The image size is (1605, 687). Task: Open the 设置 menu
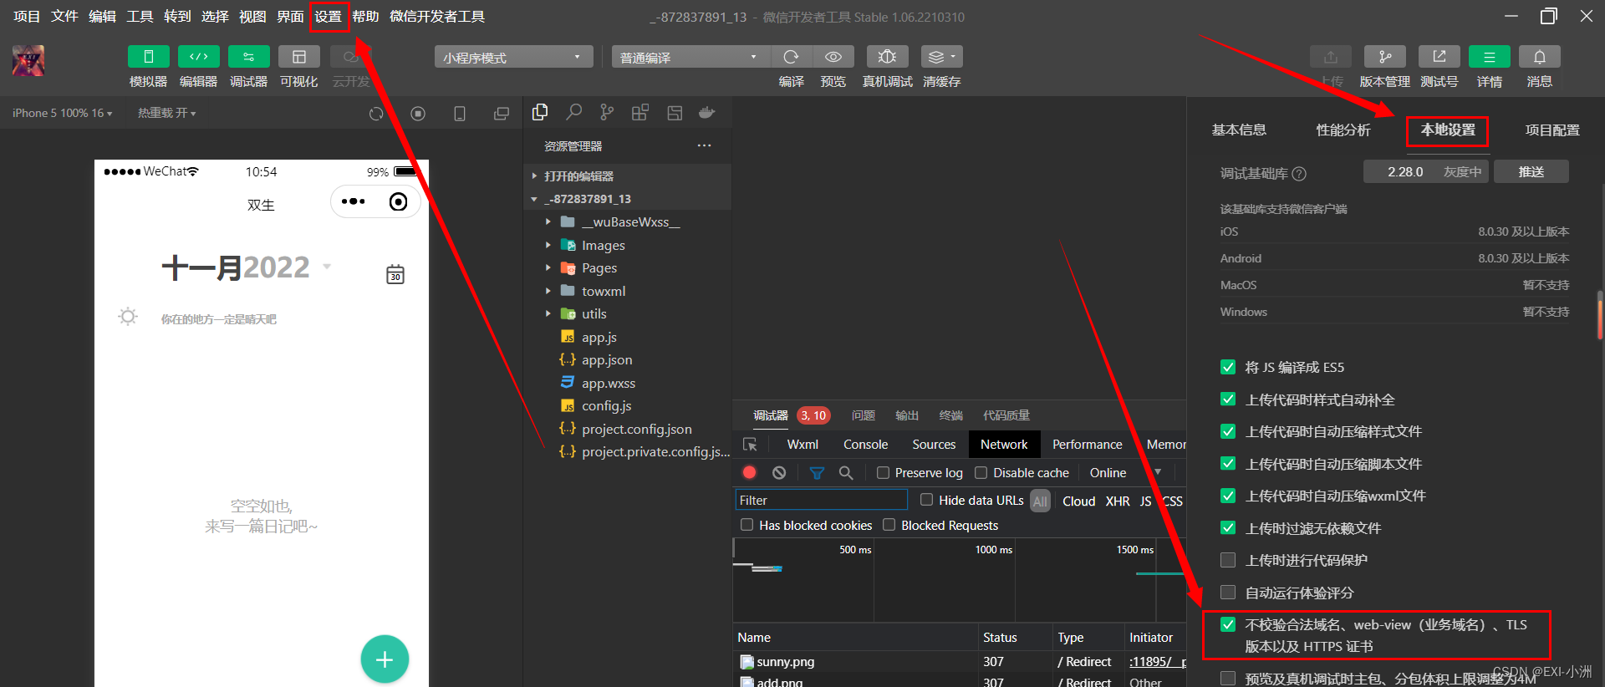click(x=329, y=17)
